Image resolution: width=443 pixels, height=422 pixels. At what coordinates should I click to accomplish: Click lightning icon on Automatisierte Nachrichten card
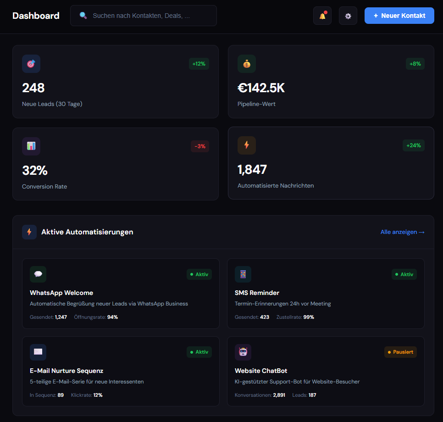[247, 145]
